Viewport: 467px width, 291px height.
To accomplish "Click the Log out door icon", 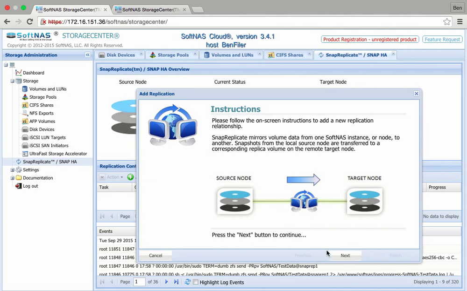I will coord(19,186).
